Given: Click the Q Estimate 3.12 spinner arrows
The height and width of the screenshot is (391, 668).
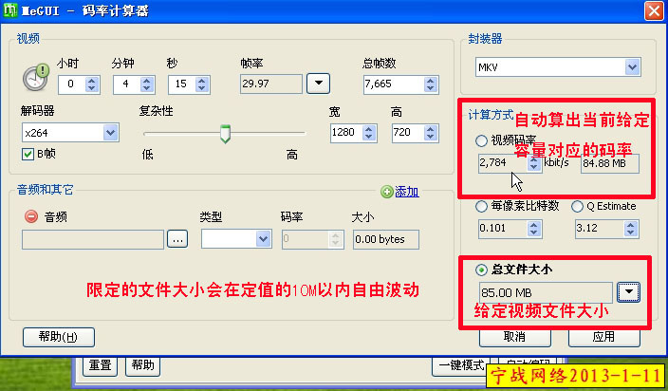Looking at the screenshot, I should [630, 229].
